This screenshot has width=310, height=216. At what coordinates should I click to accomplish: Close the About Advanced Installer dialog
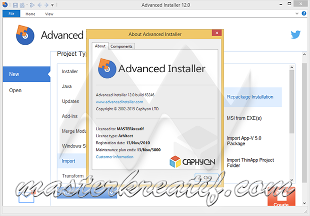coord(216,33)
